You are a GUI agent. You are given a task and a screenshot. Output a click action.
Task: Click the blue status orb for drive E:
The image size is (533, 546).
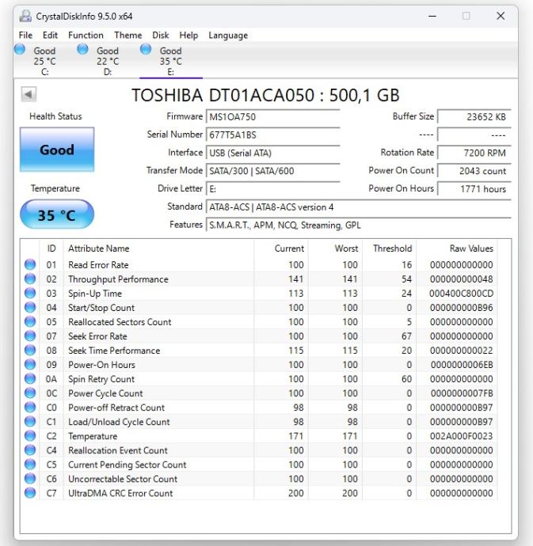[x=146, y=49]
